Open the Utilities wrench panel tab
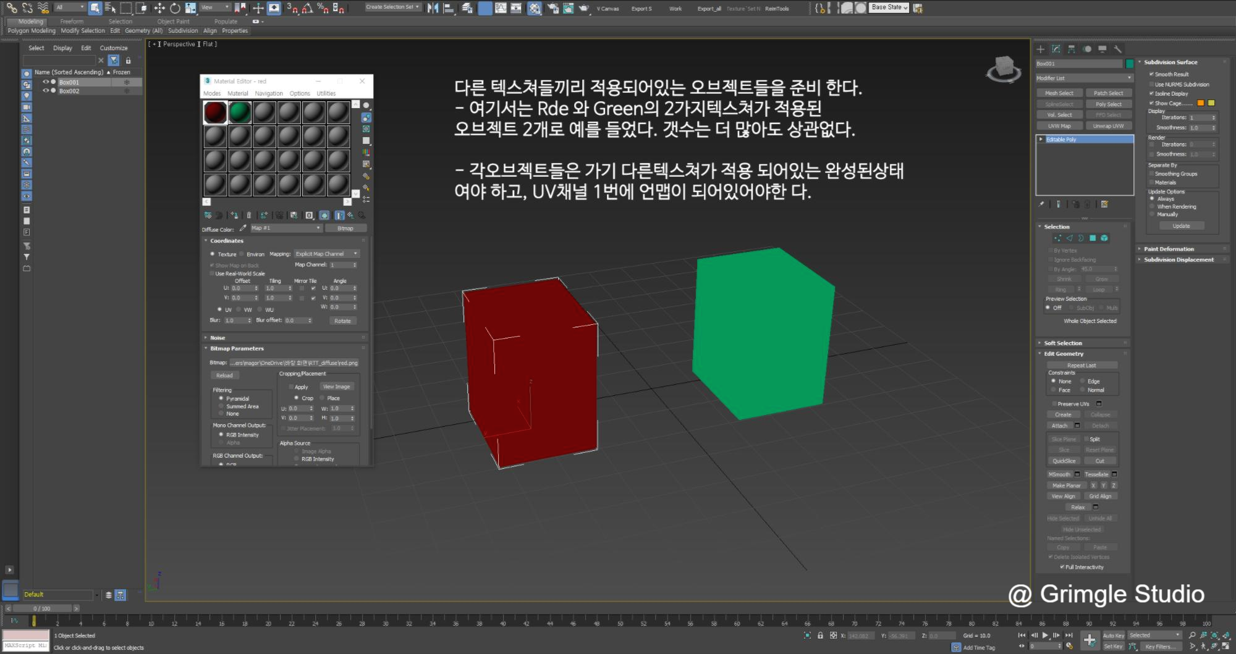The height and width of the screenshot is (654, 1236). tap(1117, 49)
